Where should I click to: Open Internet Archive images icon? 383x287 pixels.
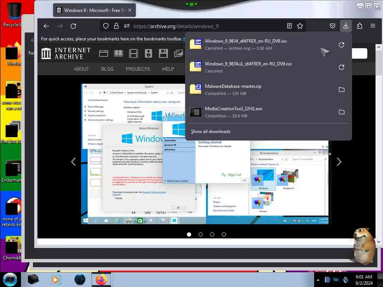pyautogui.click(x=178, y=53)
